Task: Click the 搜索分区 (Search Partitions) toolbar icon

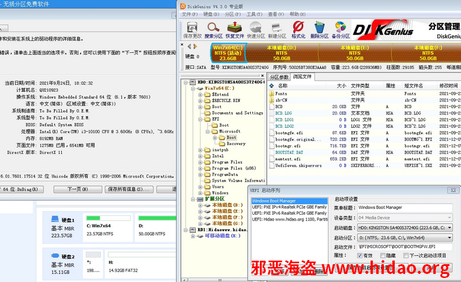Action: [x=214, y=29]
